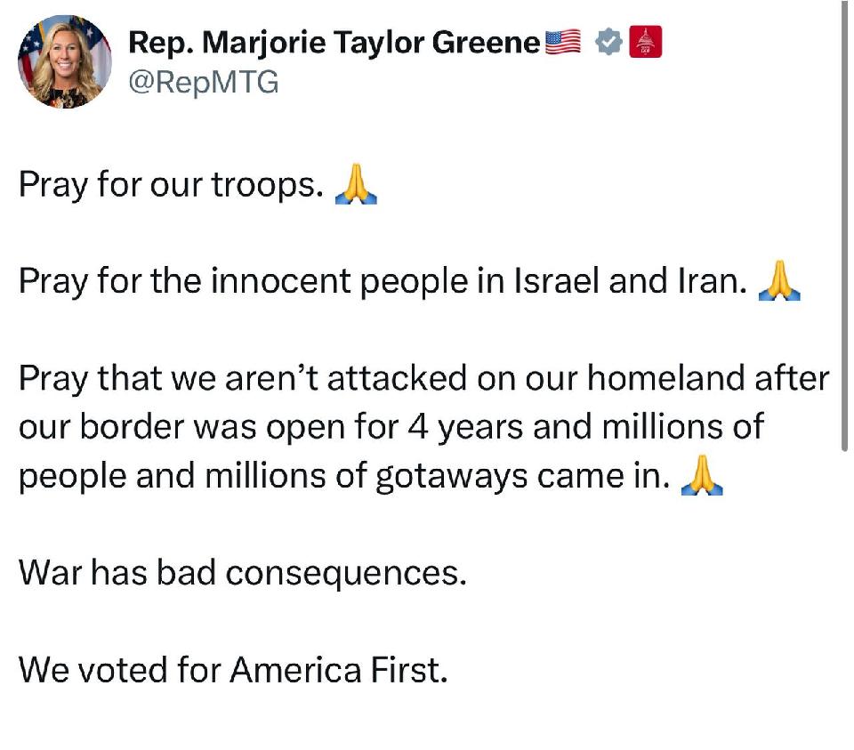Image resolution: width=854 pixels, height=750 pixels.
Task: Click the praying hands emoji after "Iran"
Action: click(779, 280)
